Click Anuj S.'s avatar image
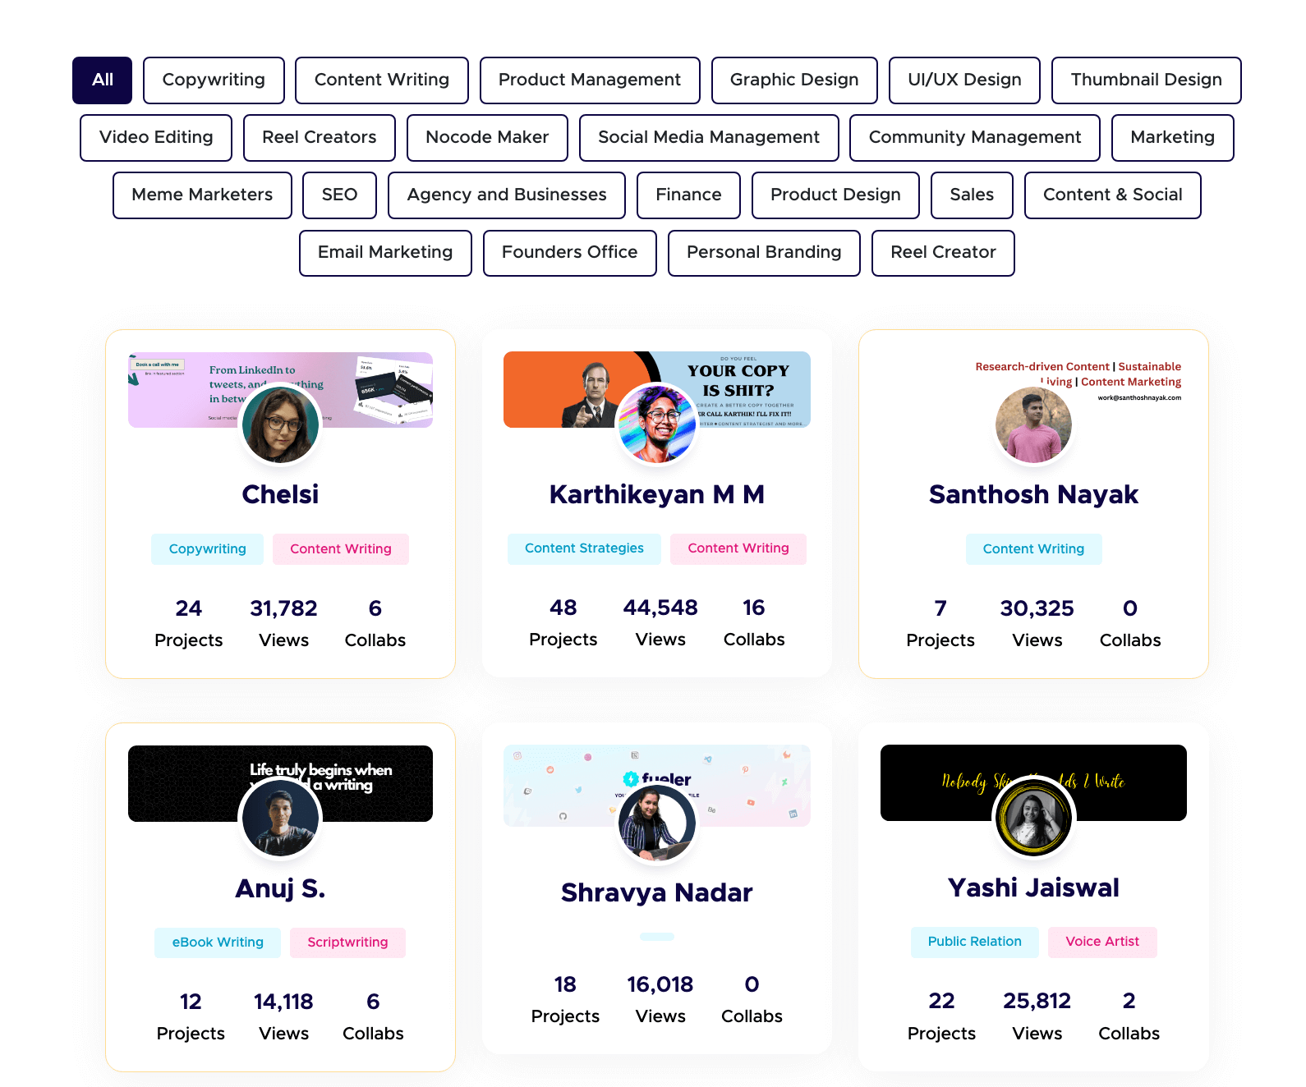 point(280,818)
